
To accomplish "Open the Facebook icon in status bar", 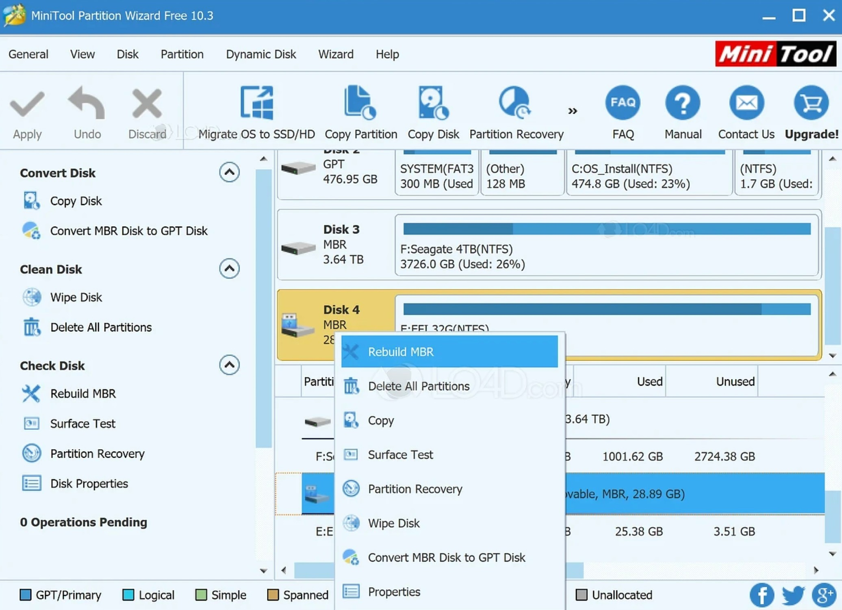I will (762, 595).
